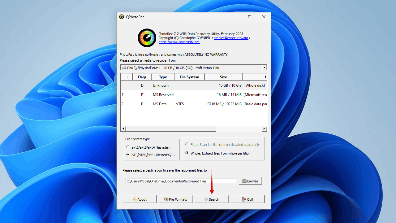Select the ext2/ext3/ext4 filesystem radio button
The image size is (396, 223).
point(127,147)
